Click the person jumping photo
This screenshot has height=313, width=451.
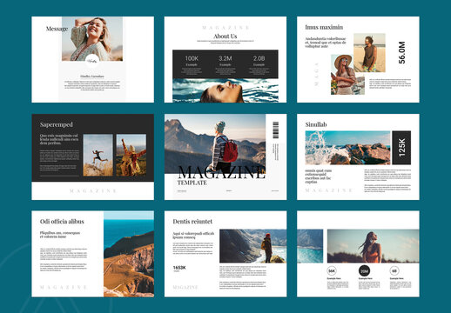pyautogui.click(x=98, y=155)
